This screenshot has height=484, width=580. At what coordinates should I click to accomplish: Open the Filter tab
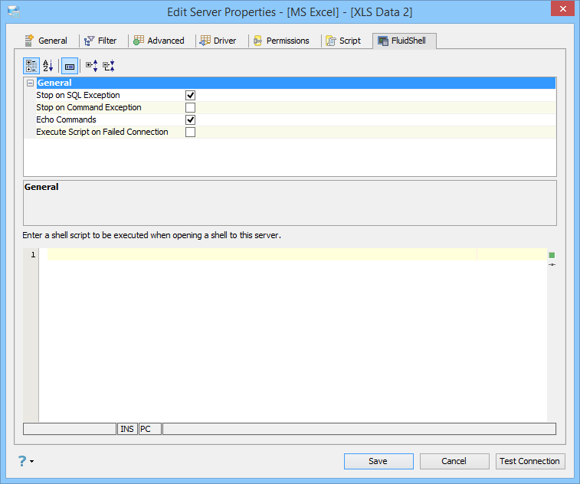(100, 41)
